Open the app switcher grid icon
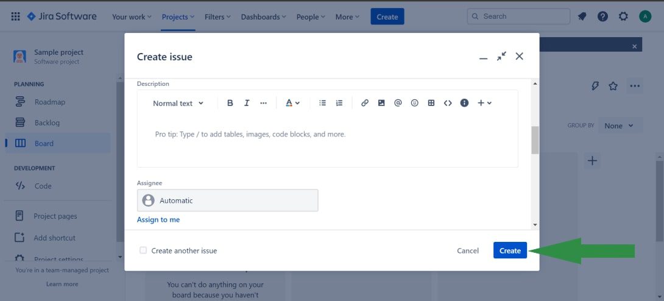Image resolution: width=664 pixels, height=301 pixels. pos(15,16)
